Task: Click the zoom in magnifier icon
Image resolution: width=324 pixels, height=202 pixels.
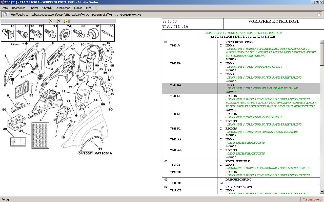Action: 50,21
